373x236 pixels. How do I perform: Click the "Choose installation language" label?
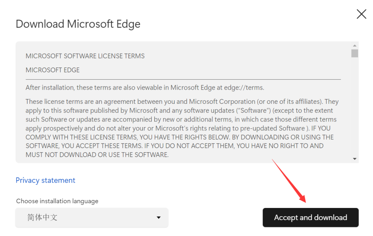pyautogui.click(x=57, y=201)
